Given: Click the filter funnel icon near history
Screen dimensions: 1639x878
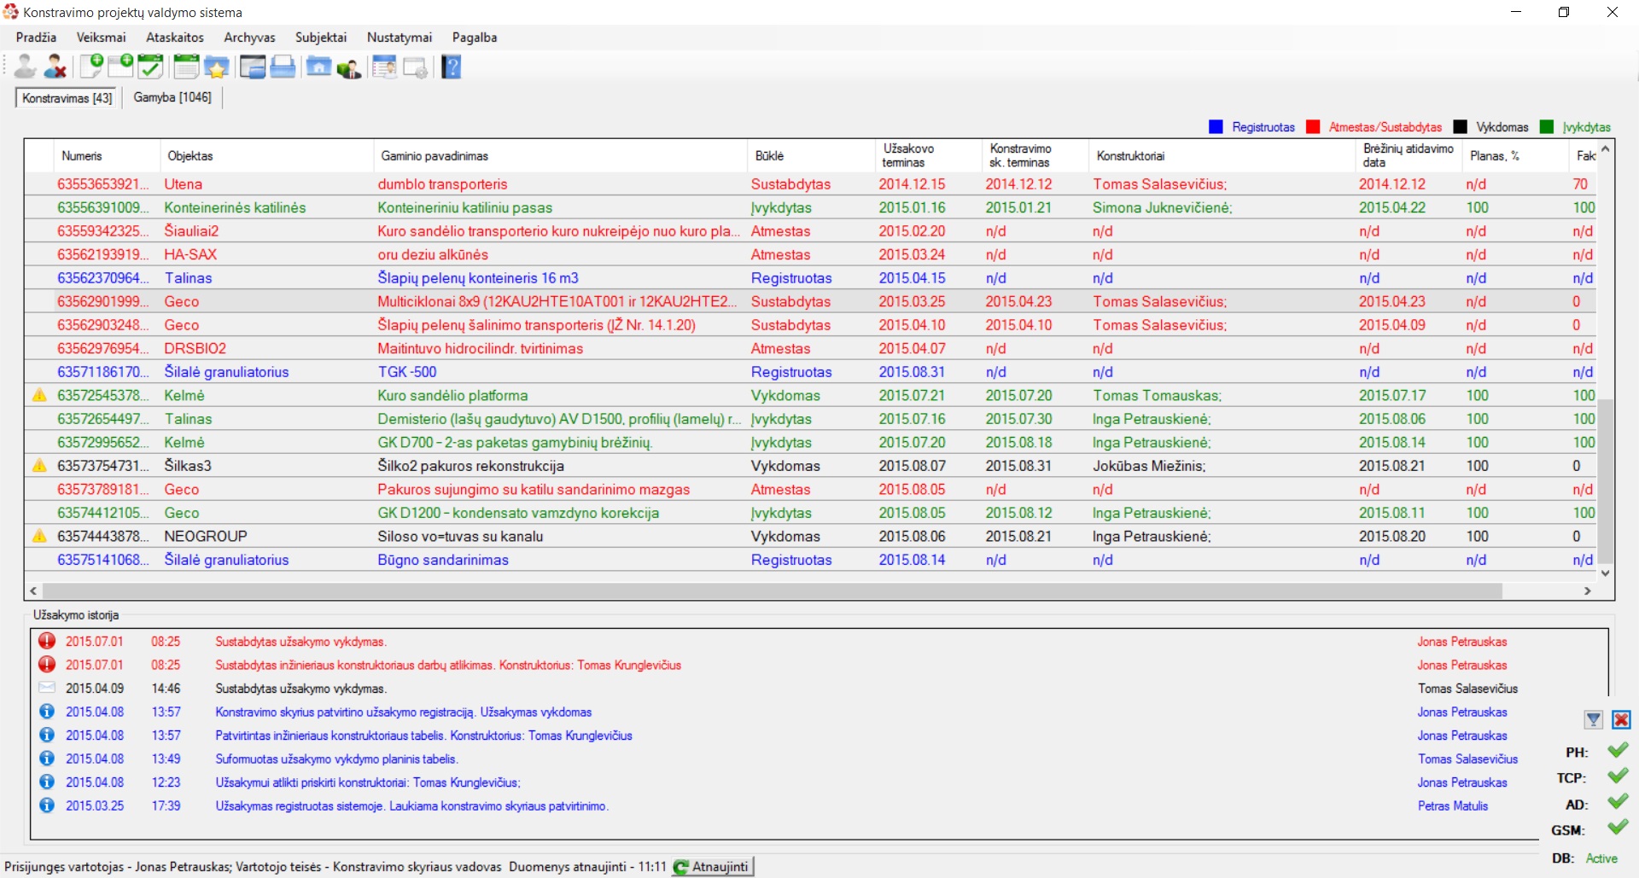Looking at the screenshot, I should click(1593, 719).
